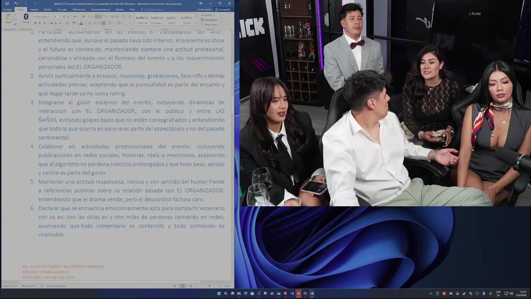Align text left
Viewport: 531px width, 299px height.
(x=90, y=23)
